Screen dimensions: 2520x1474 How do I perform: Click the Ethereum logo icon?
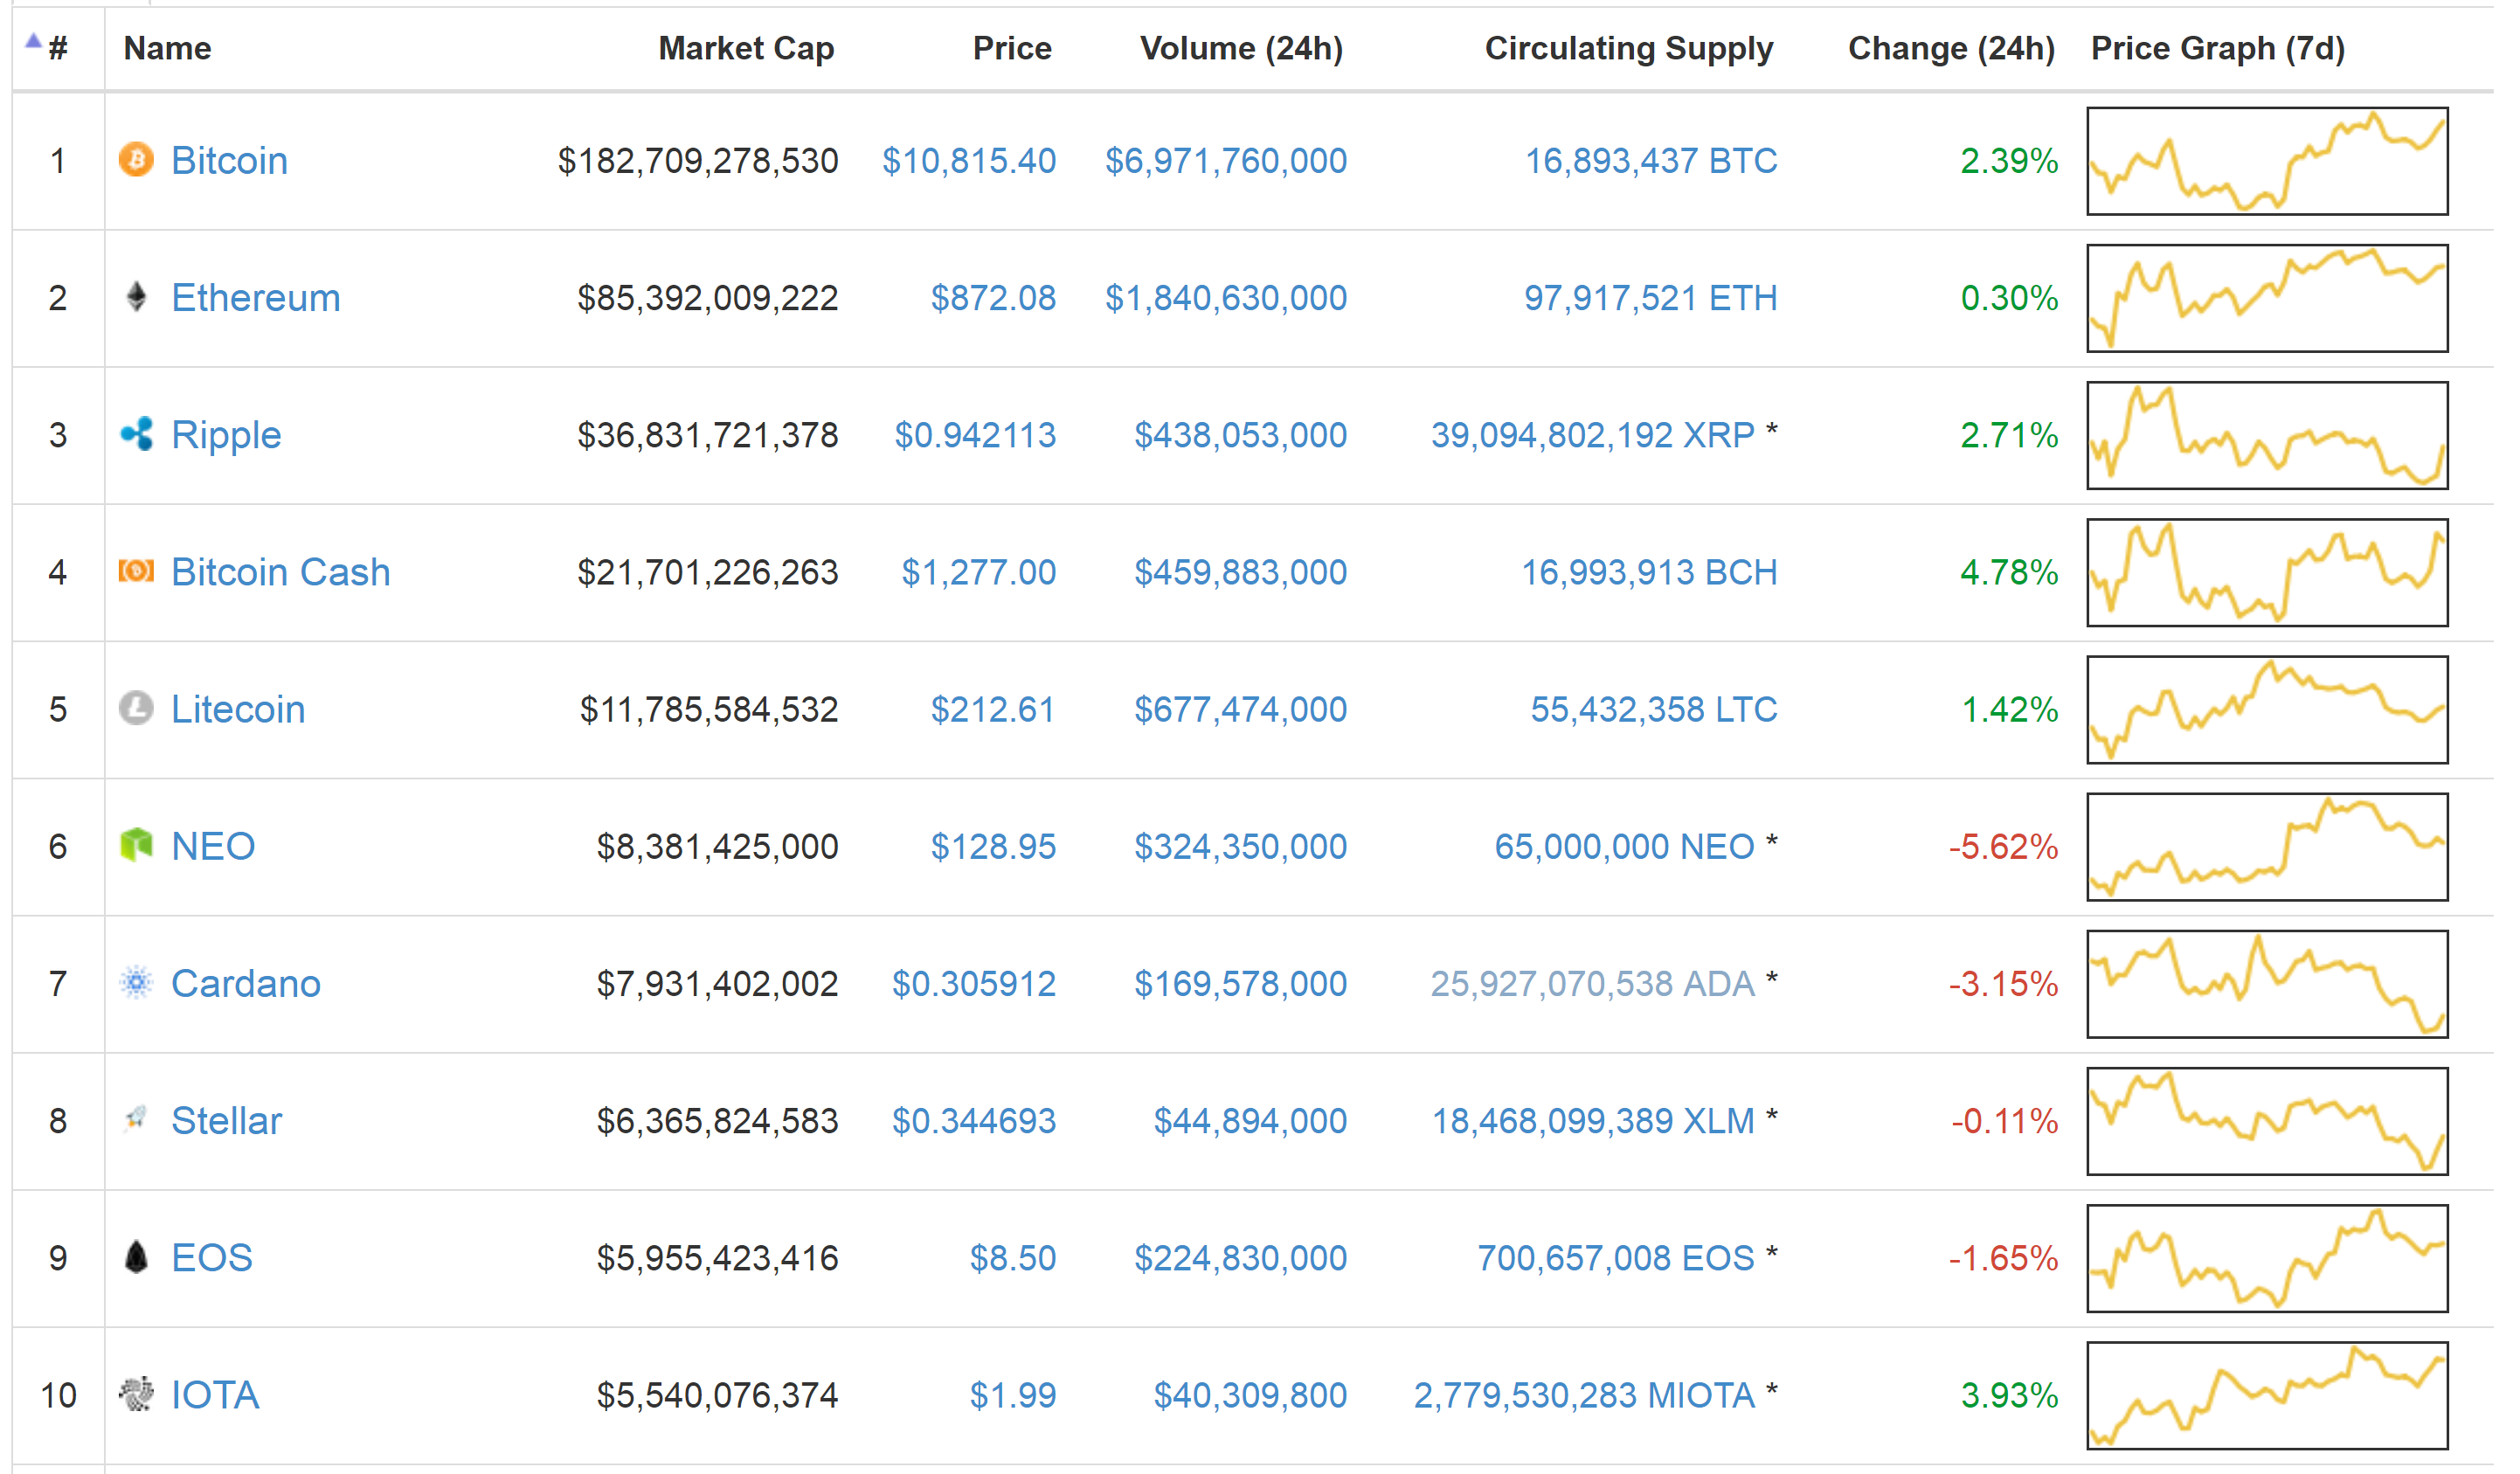(137, 296)
